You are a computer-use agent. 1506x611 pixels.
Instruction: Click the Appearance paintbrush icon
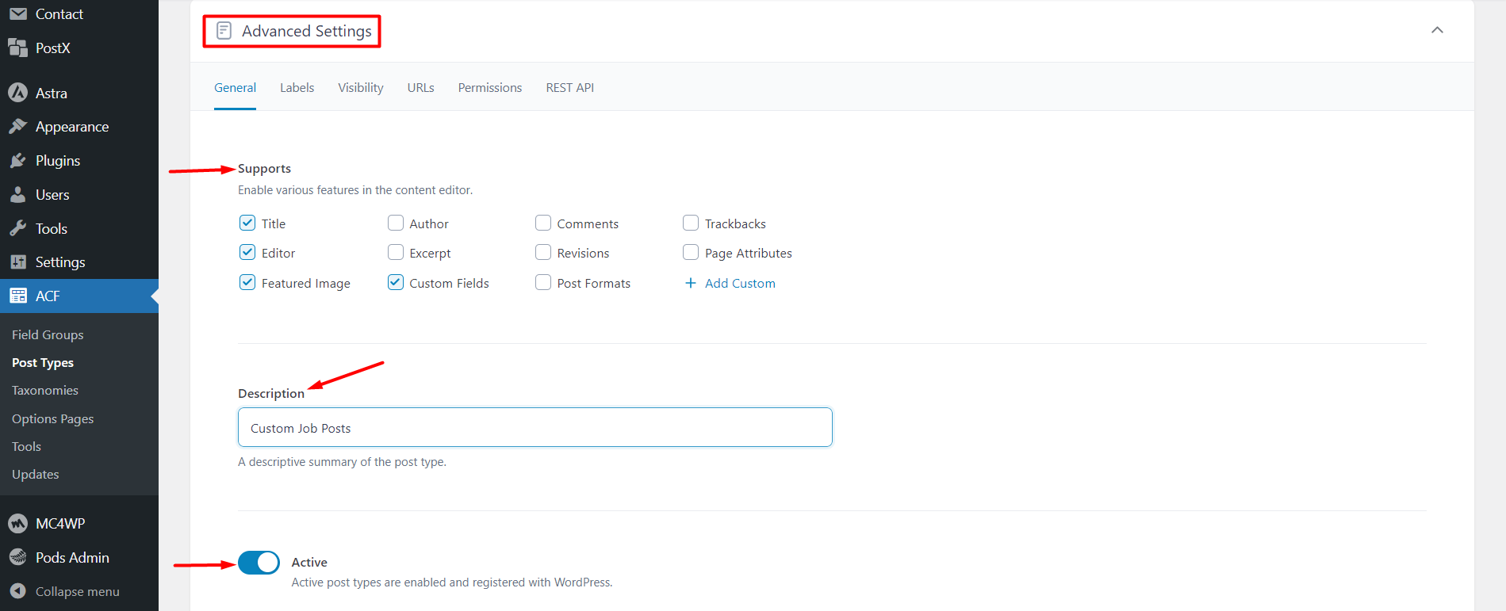click(17, 126)
